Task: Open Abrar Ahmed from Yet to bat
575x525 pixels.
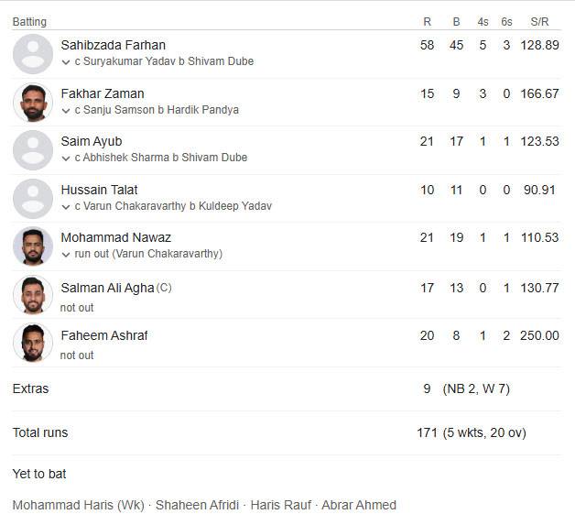Action: (x=359, y=505)
